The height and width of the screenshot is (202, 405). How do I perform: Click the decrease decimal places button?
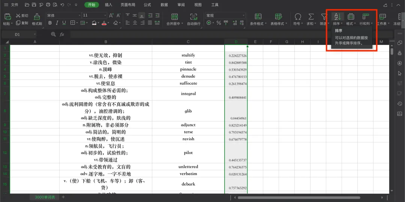point(242,23)
